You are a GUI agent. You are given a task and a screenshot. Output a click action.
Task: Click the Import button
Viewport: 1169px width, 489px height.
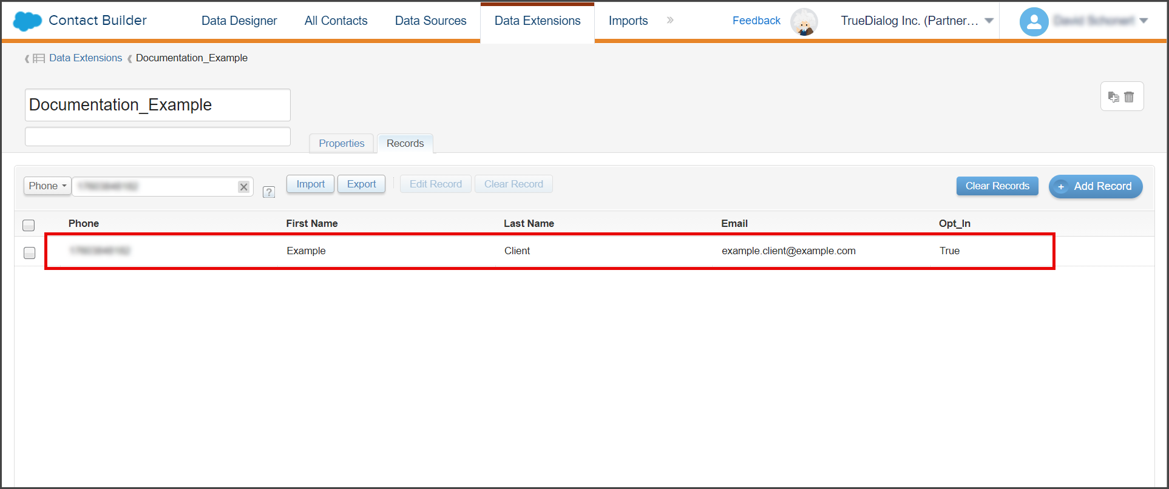click(311, 184)
